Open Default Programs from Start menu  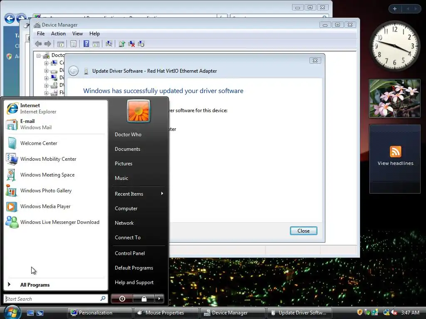134,268
